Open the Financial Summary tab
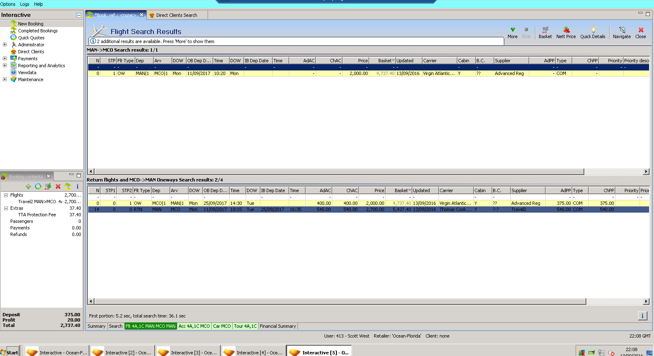Image resolution: width=654 pixels, height=356 pixels. coord(278,326)
